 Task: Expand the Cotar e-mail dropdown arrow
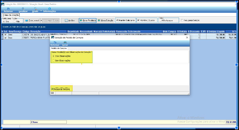pyautogui.click(x=41, y=21)
